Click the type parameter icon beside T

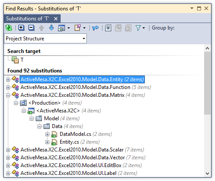click(15, 60)
